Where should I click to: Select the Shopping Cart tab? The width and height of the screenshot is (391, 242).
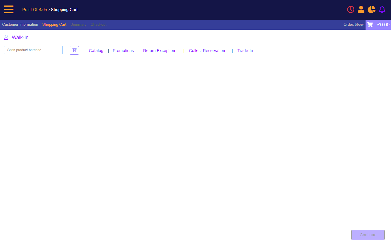[x=54, y=25]
